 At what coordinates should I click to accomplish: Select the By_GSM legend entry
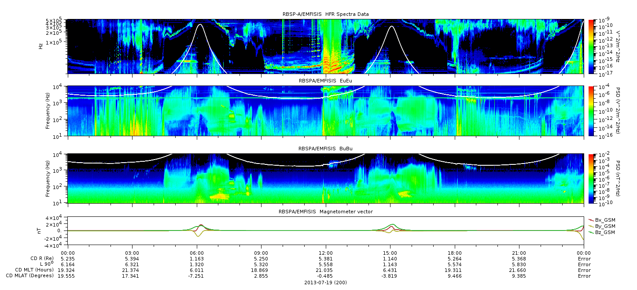[602, 226]
